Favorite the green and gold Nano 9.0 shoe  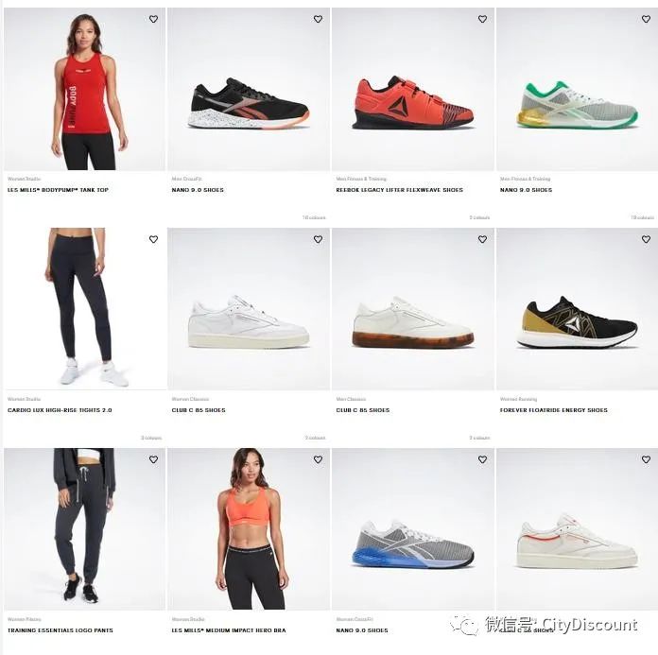coord(647,19)
